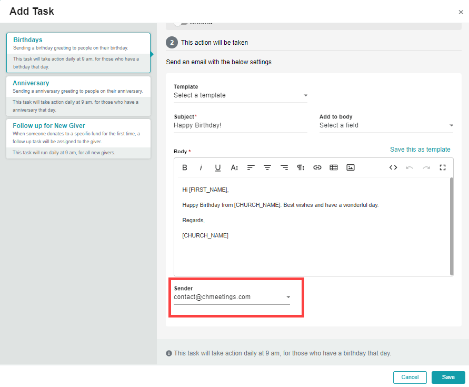Image resolution: width=469 pixels, height=387 pixels.
Task: Click the step 2 action heading
Action: [214, 43]
